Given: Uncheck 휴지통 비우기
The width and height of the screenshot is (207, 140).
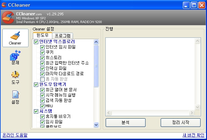Looking at the screenshot, I should (42, 117).
